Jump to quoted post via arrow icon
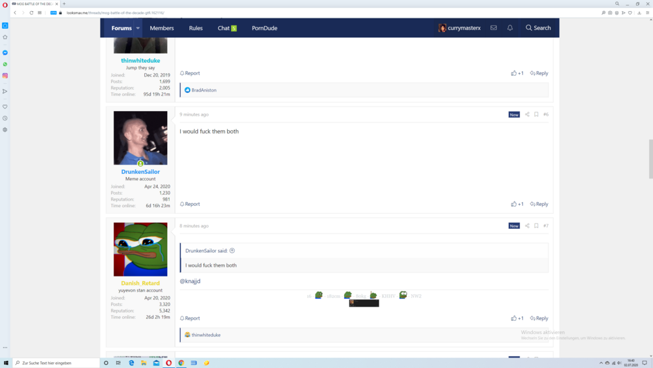The width and height of the screenshot is (653, 368). [x=232, y=250]
